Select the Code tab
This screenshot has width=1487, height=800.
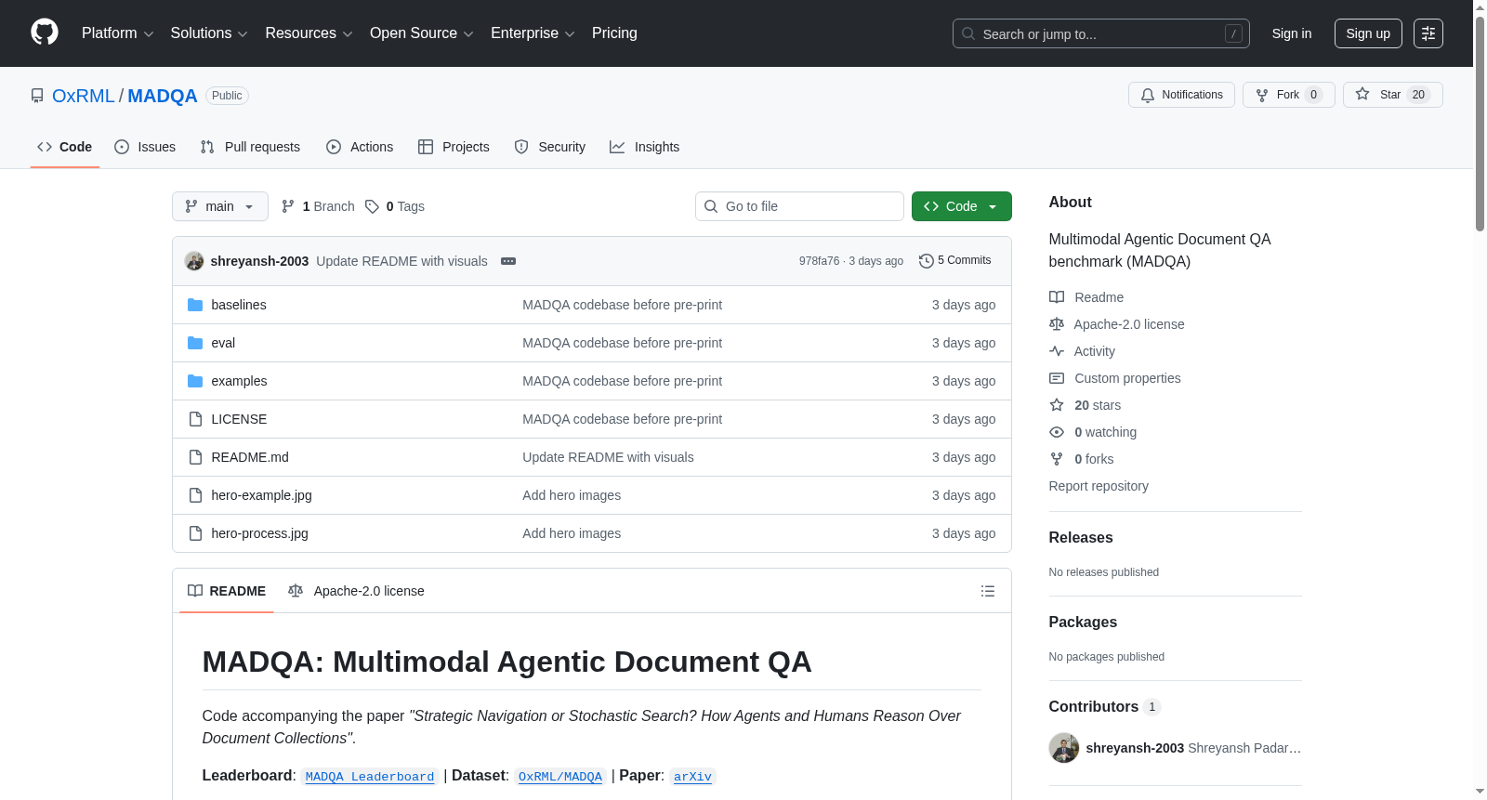click(65, 147)
